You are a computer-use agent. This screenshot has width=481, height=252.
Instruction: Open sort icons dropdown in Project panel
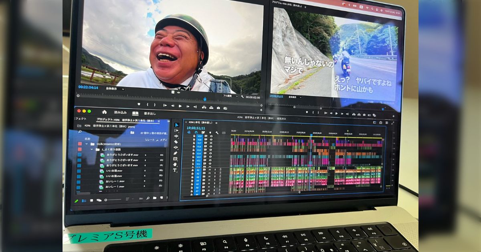click(x=128, y=199)
